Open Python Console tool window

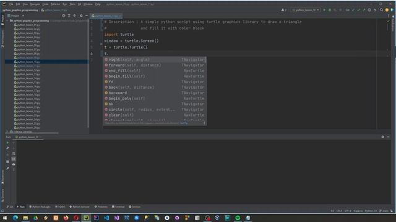click(79, 207)
